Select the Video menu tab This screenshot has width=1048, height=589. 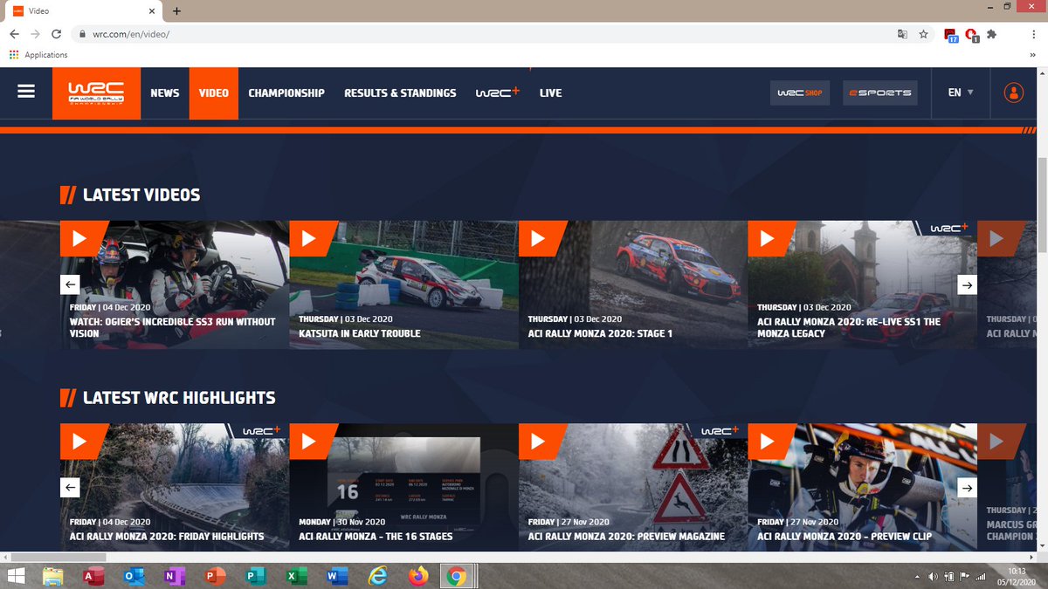213,92
